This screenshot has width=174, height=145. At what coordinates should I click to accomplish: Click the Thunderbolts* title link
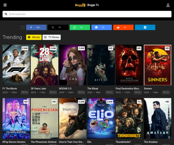(123, 142)
